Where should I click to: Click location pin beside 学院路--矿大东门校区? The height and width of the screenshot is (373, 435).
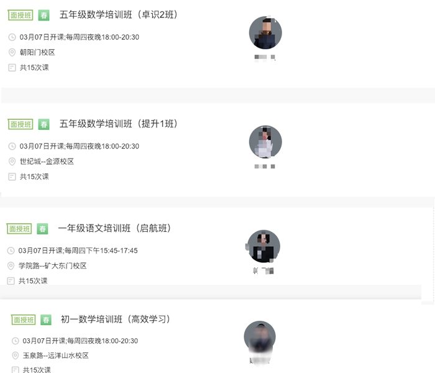pos(11,266)
